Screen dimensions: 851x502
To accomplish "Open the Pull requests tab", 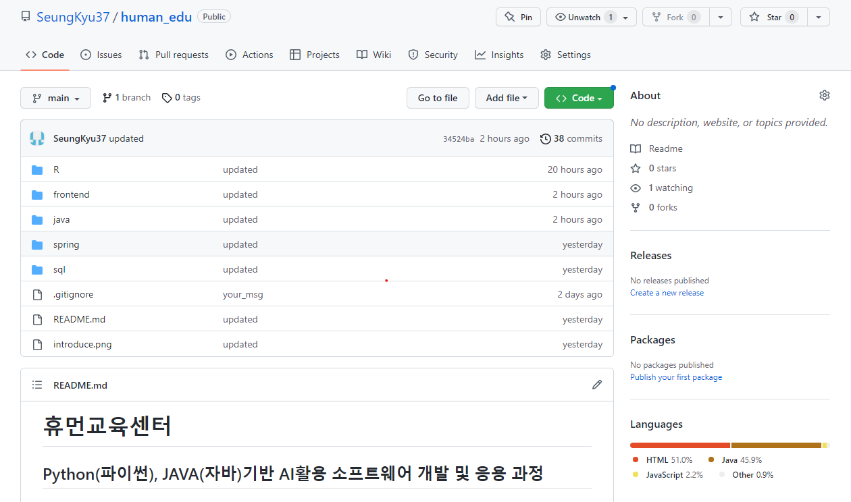I will point(174,55).
